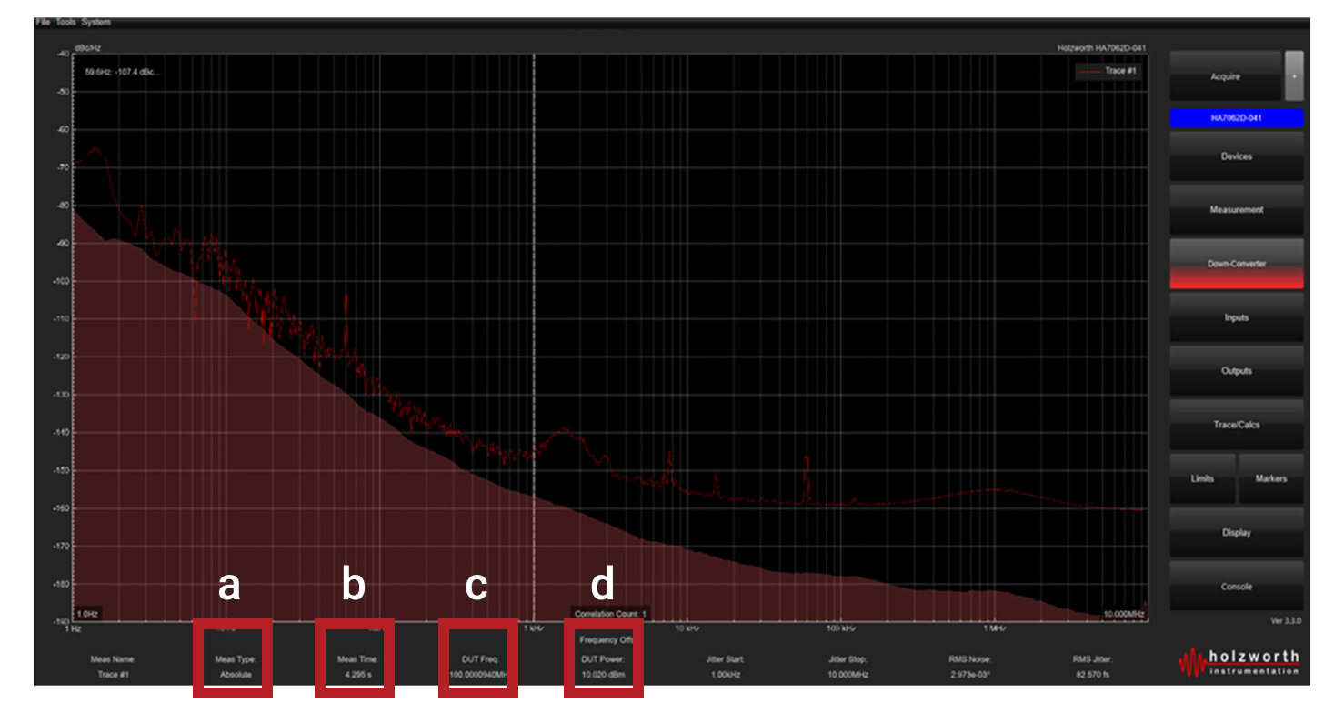1344x703 pixels.
Task: Open the Console panel
Action: 1236,587
